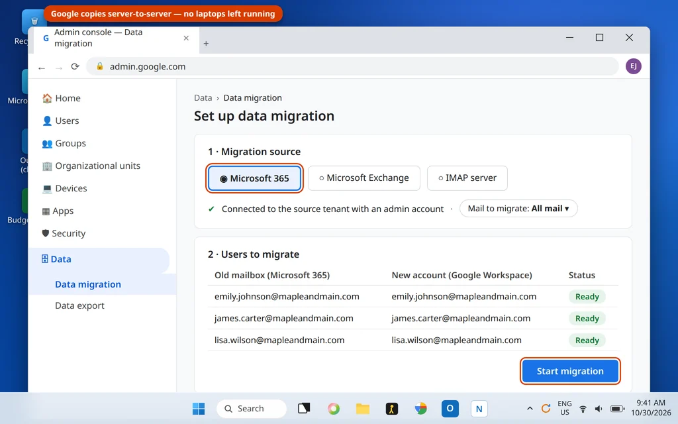Click old mailbox james.carter@mapleandmain.com

point(283,319)
